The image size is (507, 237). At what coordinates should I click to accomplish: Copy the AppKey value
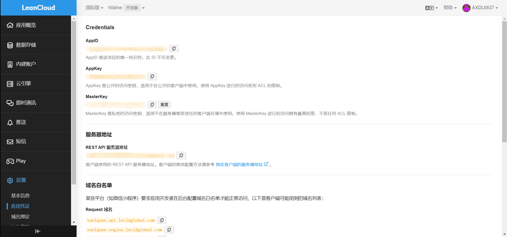pos(152,77)
